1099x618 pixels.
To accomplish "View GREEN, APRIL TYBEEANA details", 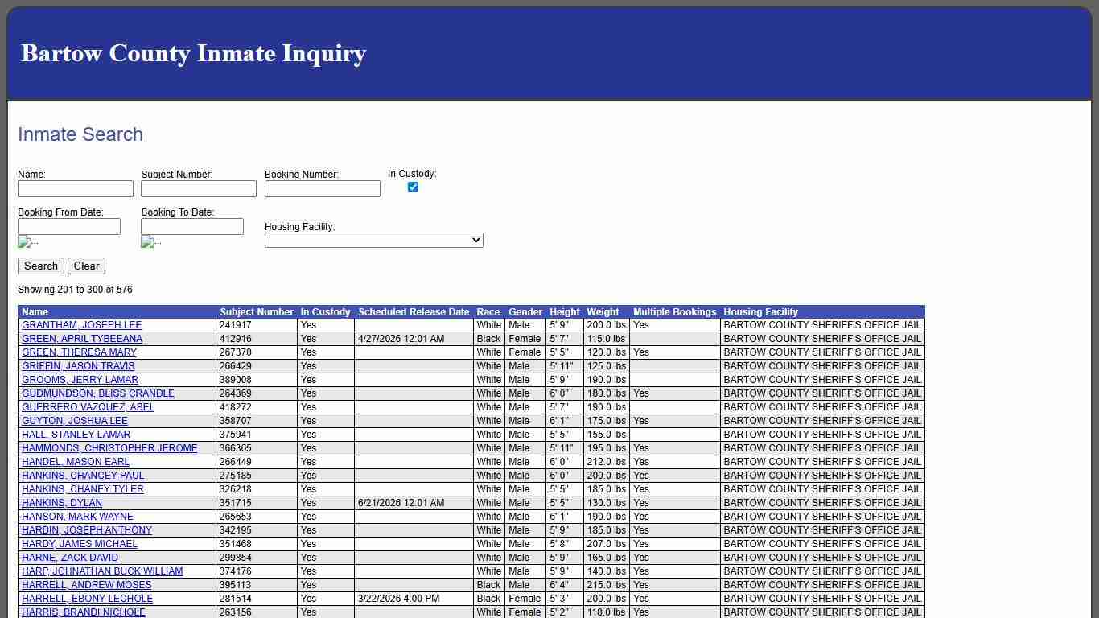I will [x=80, y=339].
